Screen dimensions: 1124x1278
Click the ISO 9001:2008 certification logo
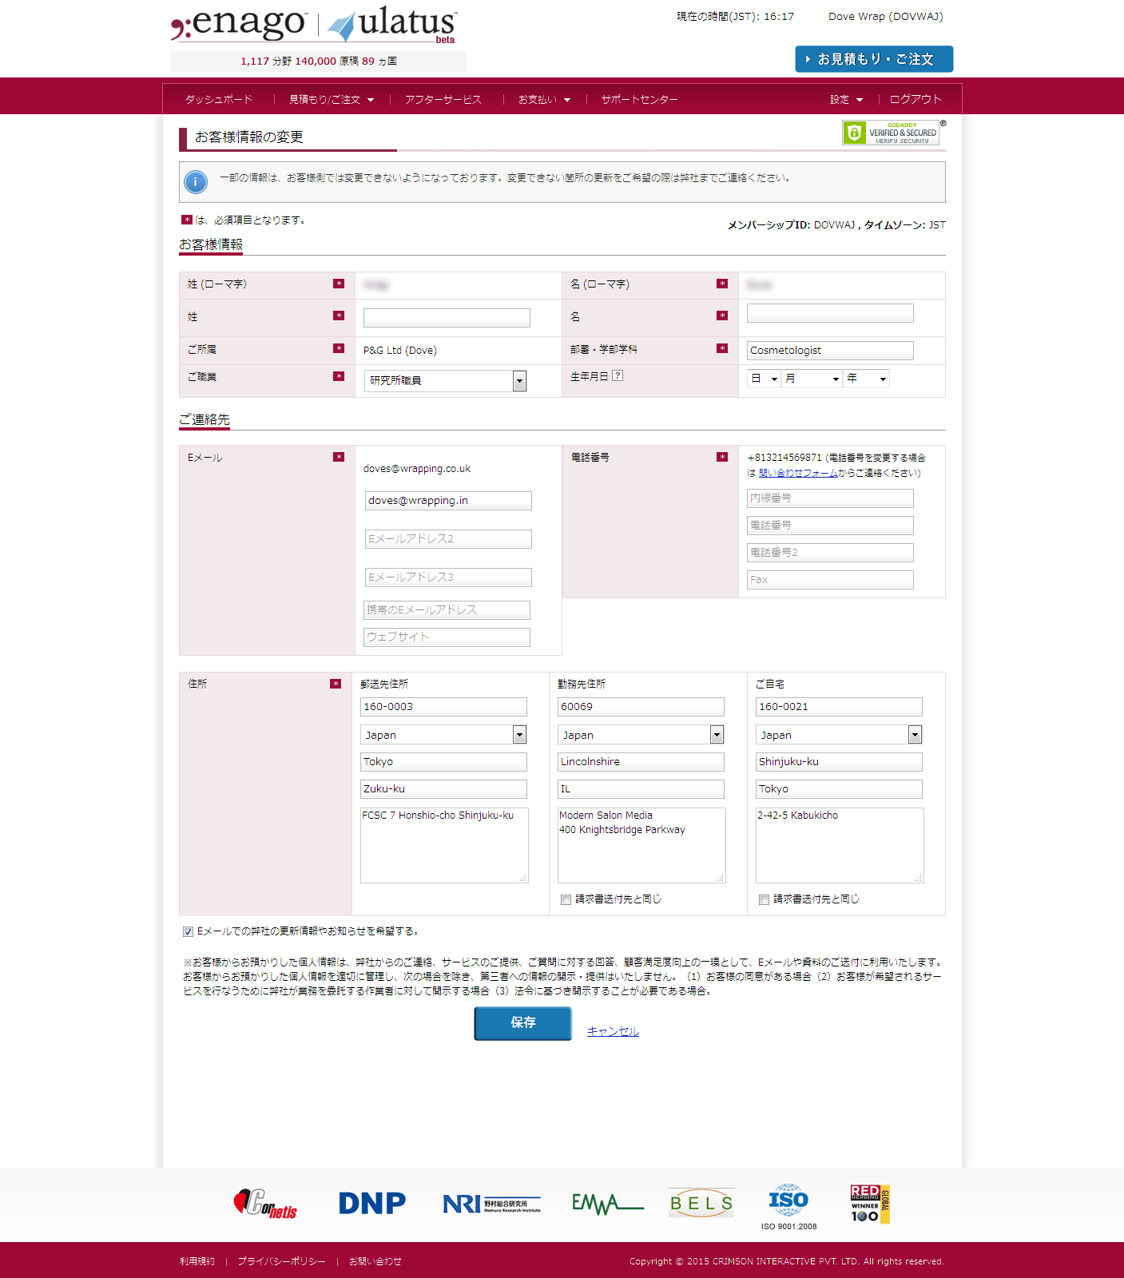pos(788,1205)
